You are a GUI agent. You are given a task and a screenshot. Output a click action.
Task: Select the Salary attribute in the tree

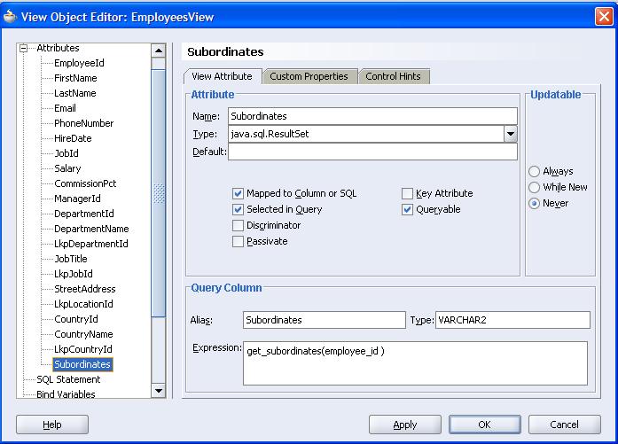click(67, 168)
